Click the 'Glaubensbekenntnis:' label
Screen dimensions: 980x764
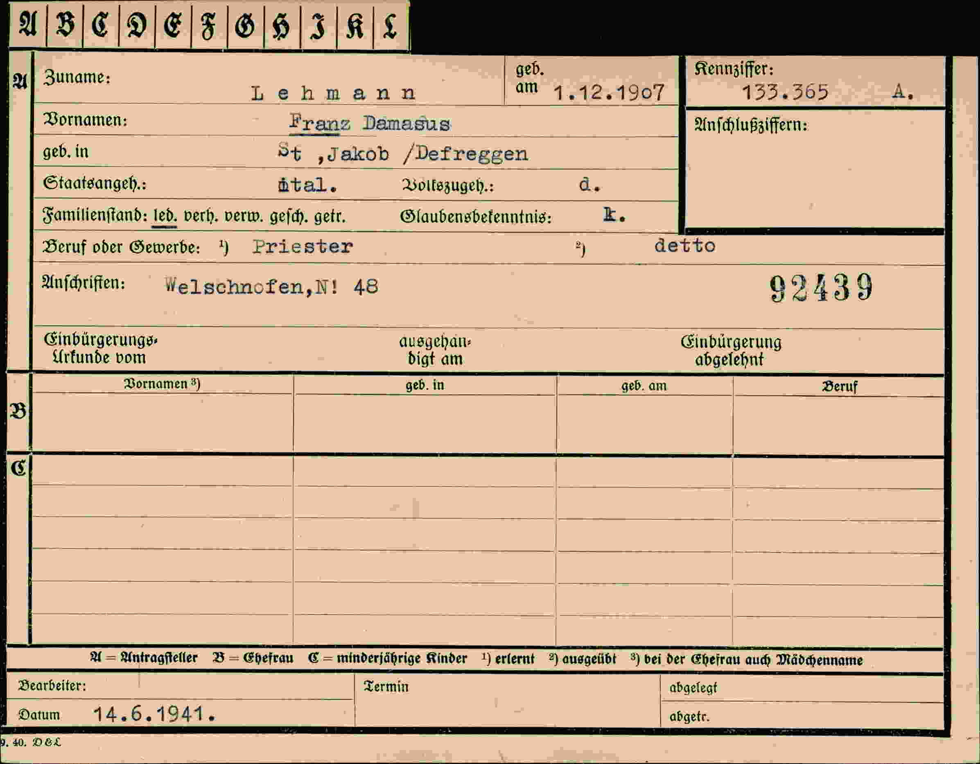coord(476,217)
